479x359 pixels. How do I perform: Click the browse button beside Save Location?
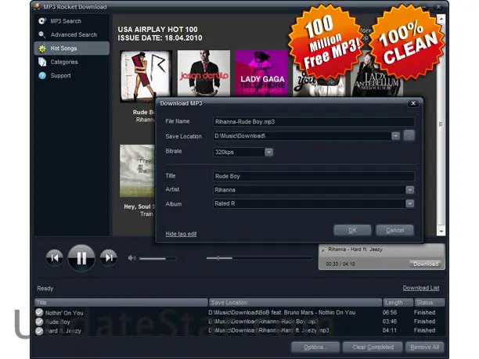tap(409, 136)
